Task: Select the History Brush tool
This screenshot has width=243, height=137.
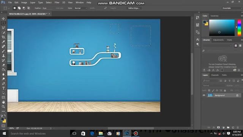Action: (3, 61)
